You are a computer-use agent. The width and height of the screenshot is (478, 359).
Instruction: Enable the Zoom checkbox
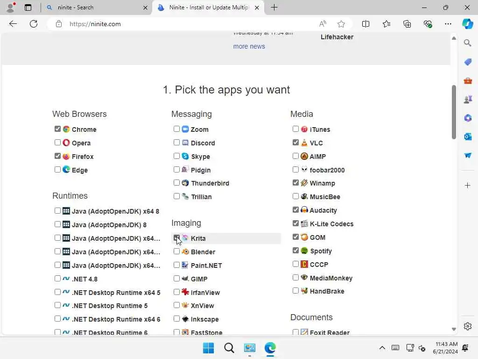(x=176, y=129)
